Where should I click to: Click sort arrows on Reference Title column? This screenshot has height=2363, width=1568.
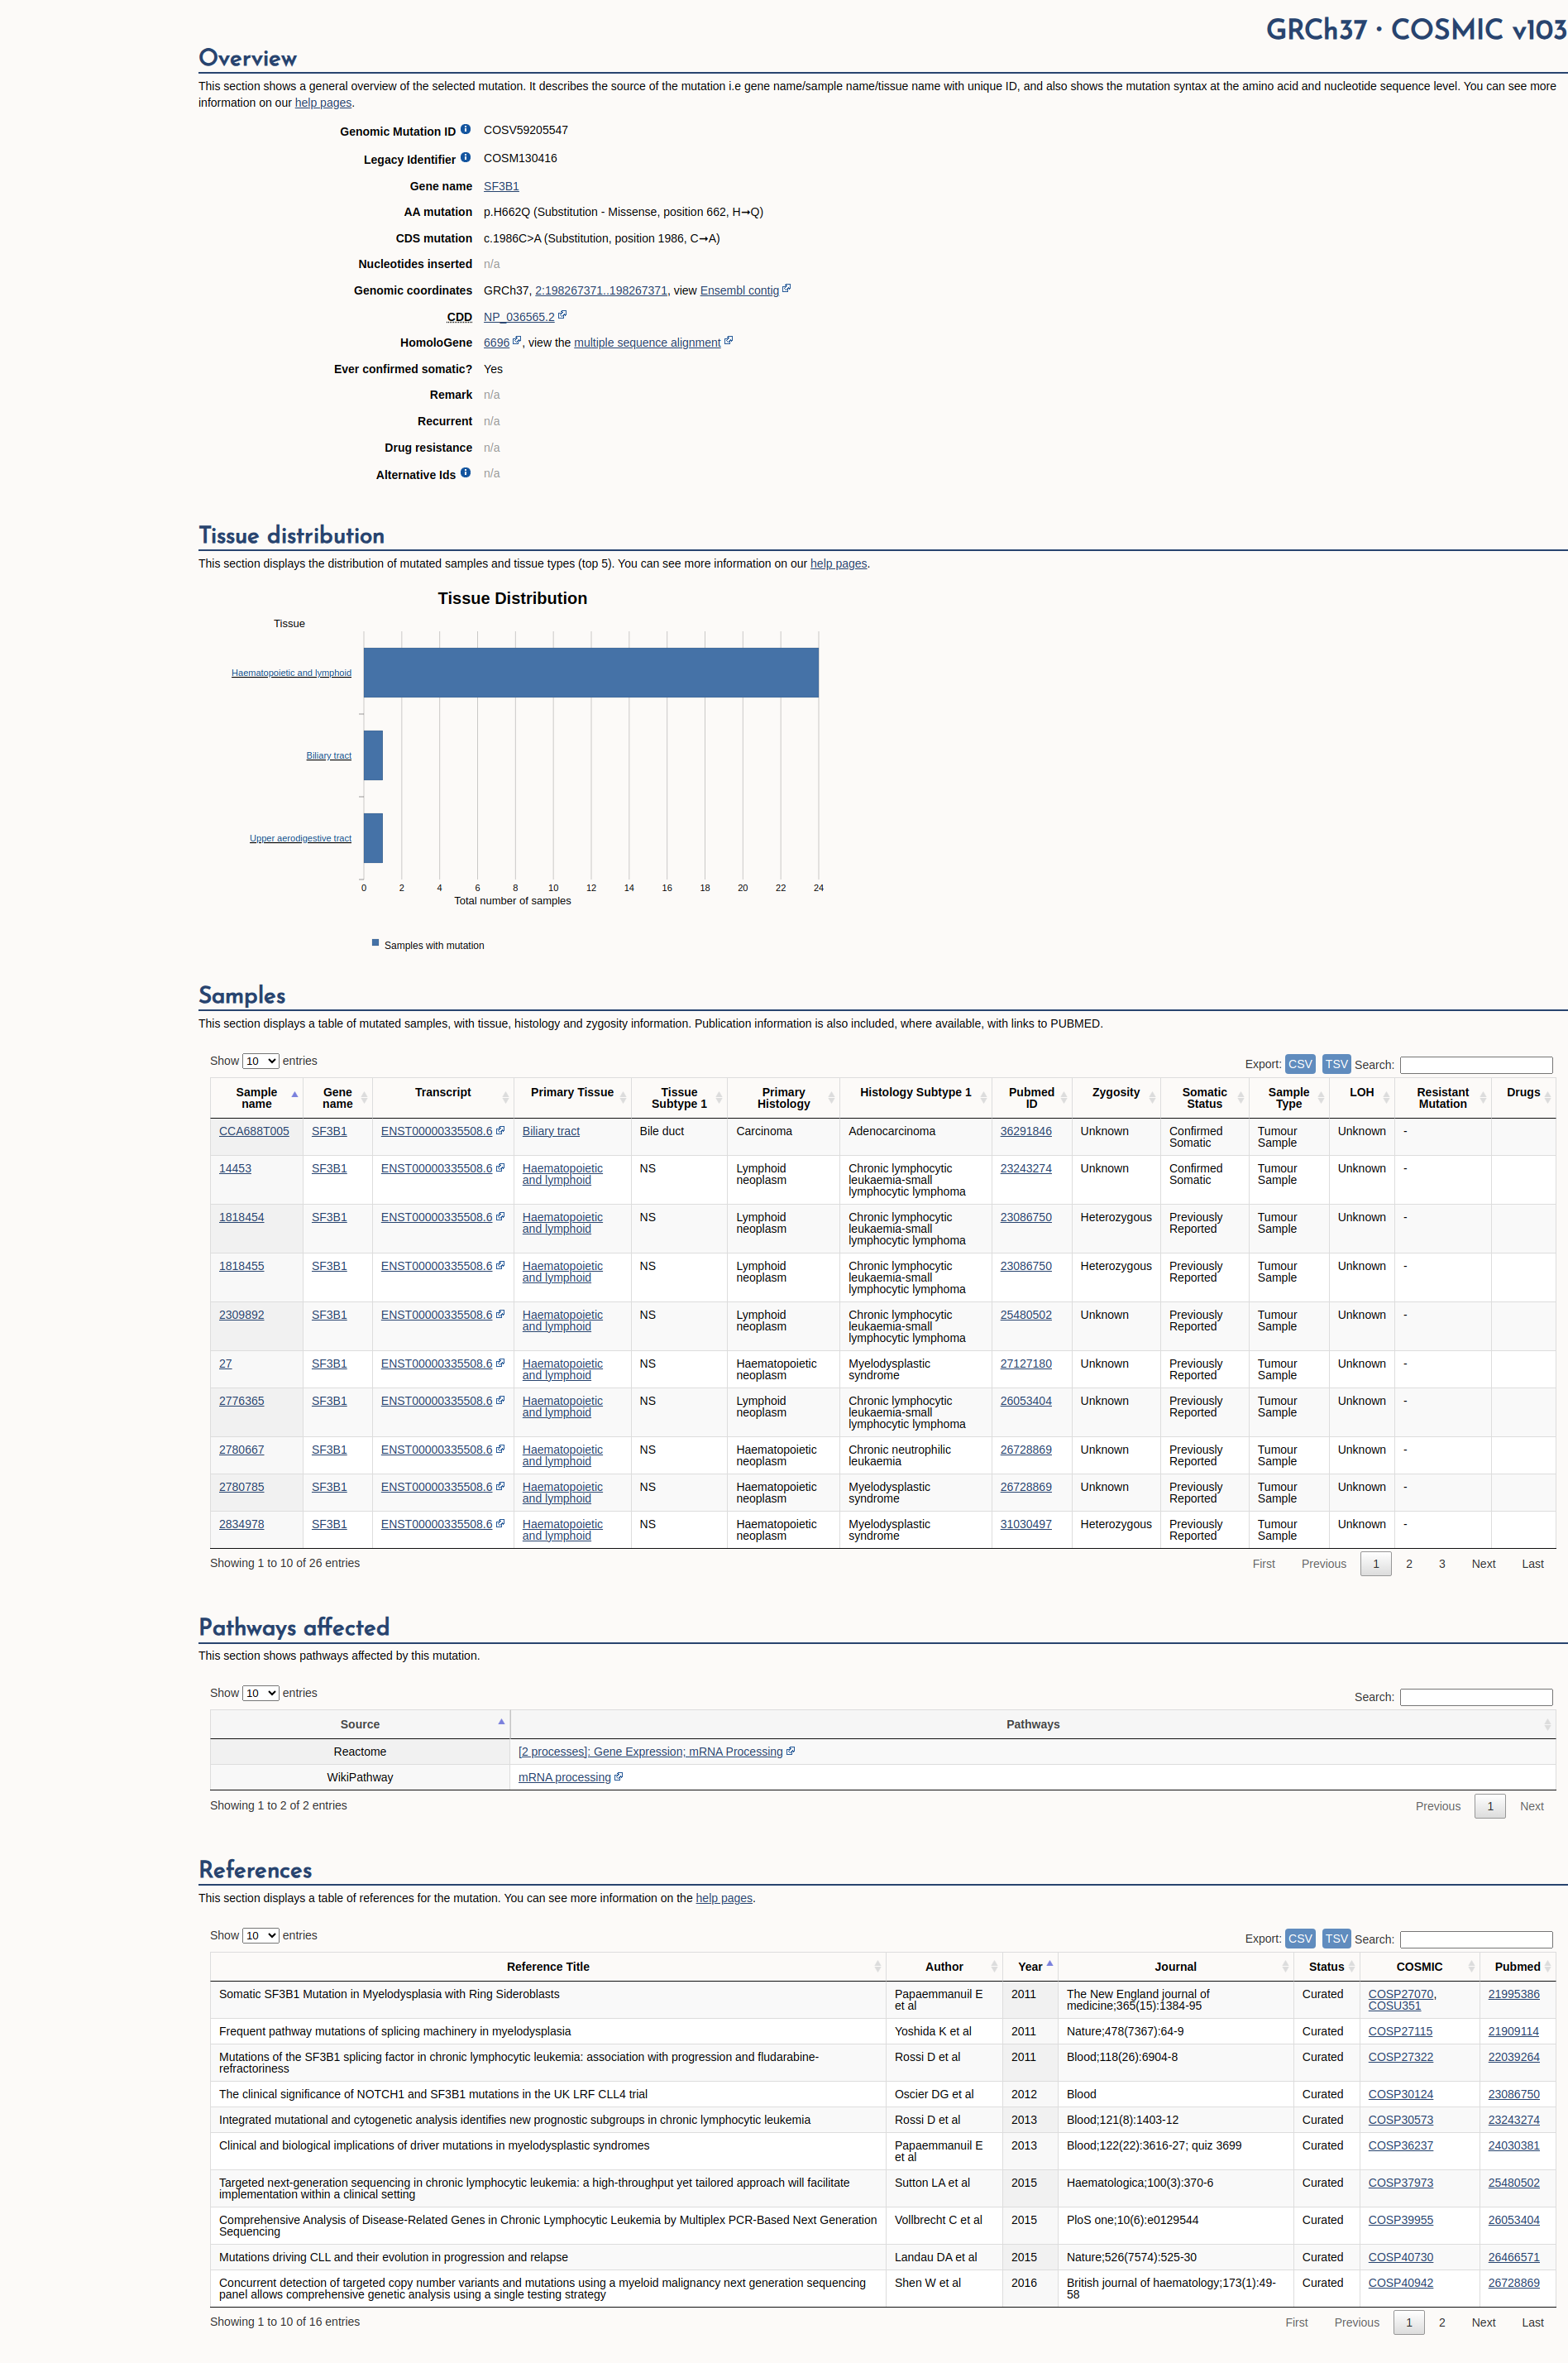tap(878, 1967)
